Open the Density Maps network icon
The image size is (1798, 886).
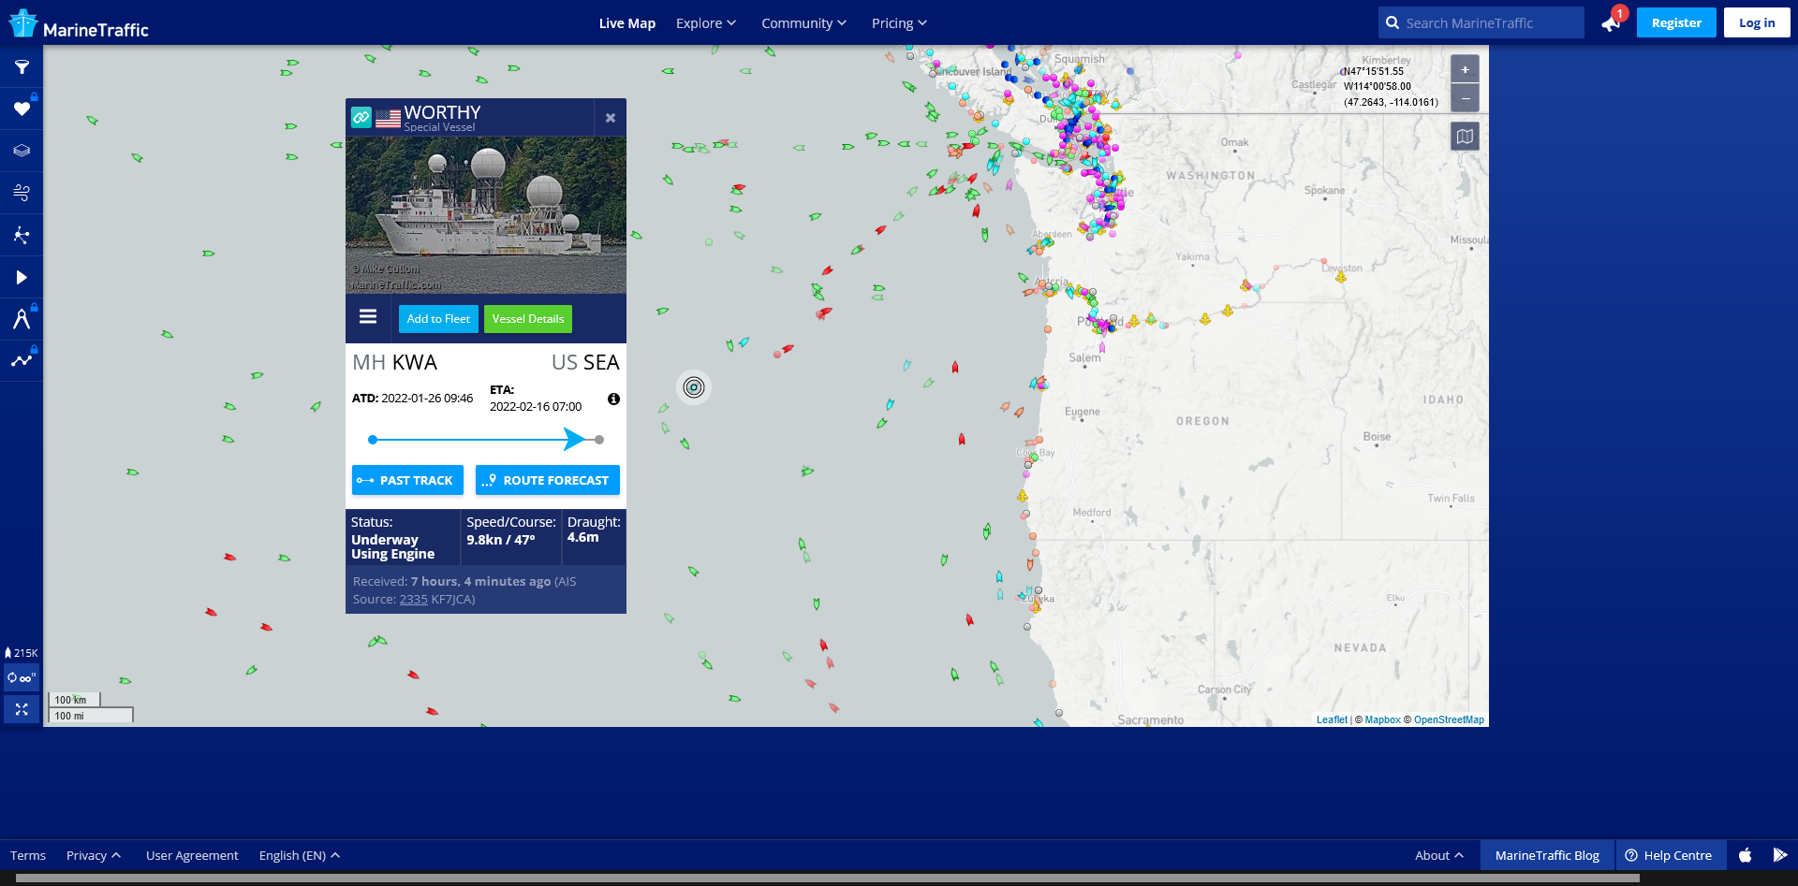[x=22, y=235]
